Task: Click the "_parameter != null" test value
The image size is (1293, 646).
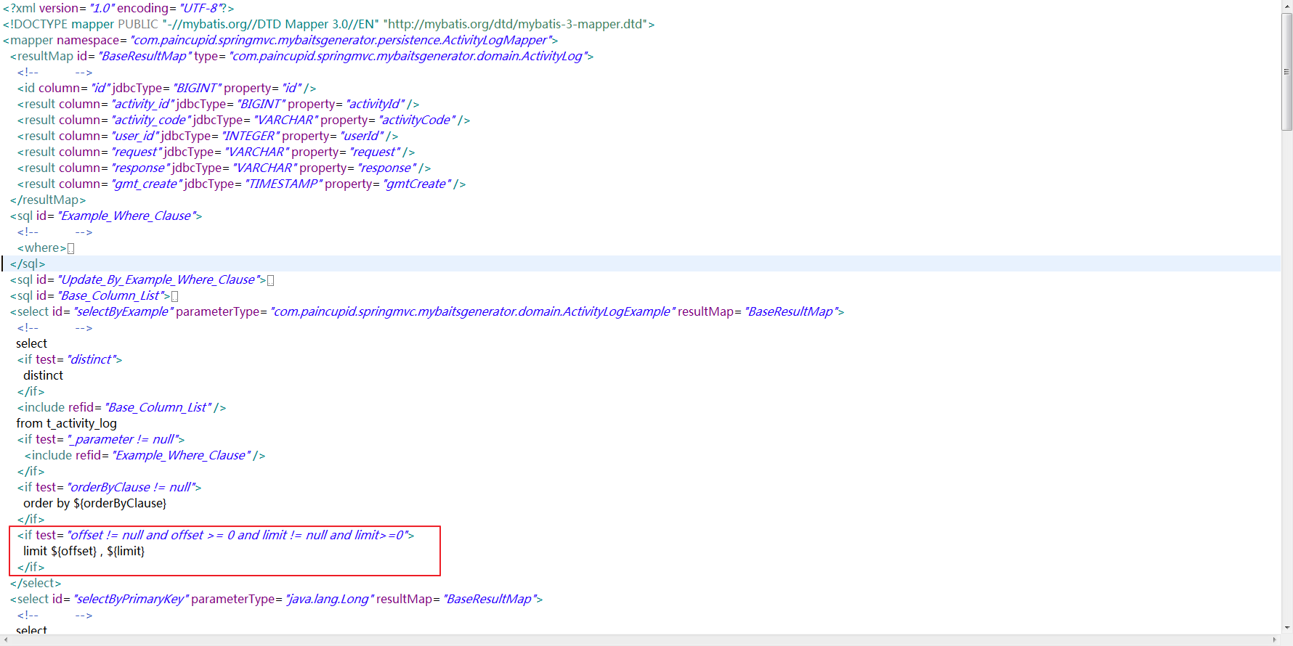Action: pos(123,440)
